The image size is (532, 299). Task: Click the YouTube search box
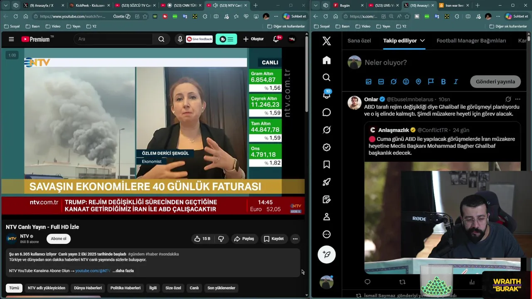[x=113, y=39]
